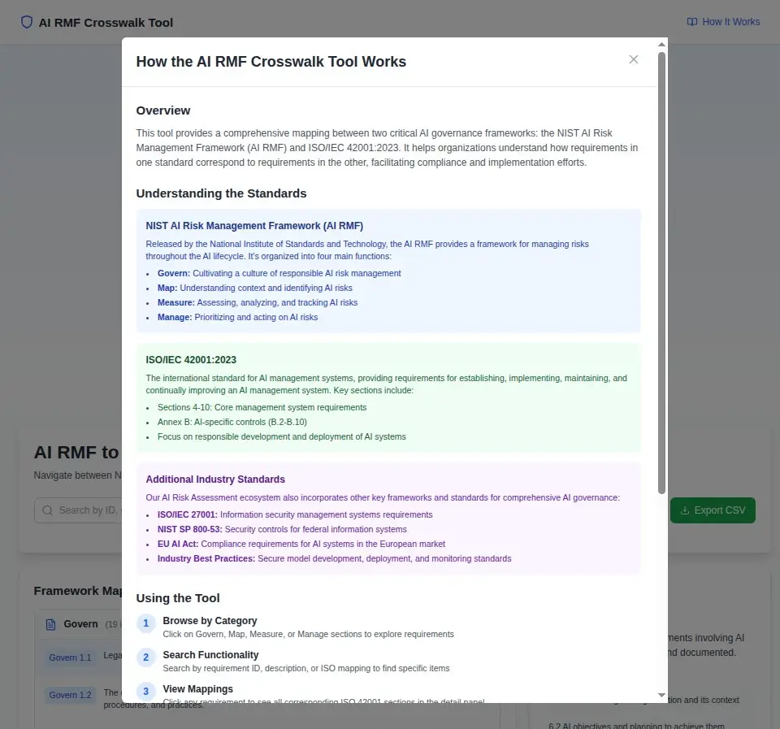Select the Govern 1.1 requirement badge
The image size is (780, 729).
(70, 657)
